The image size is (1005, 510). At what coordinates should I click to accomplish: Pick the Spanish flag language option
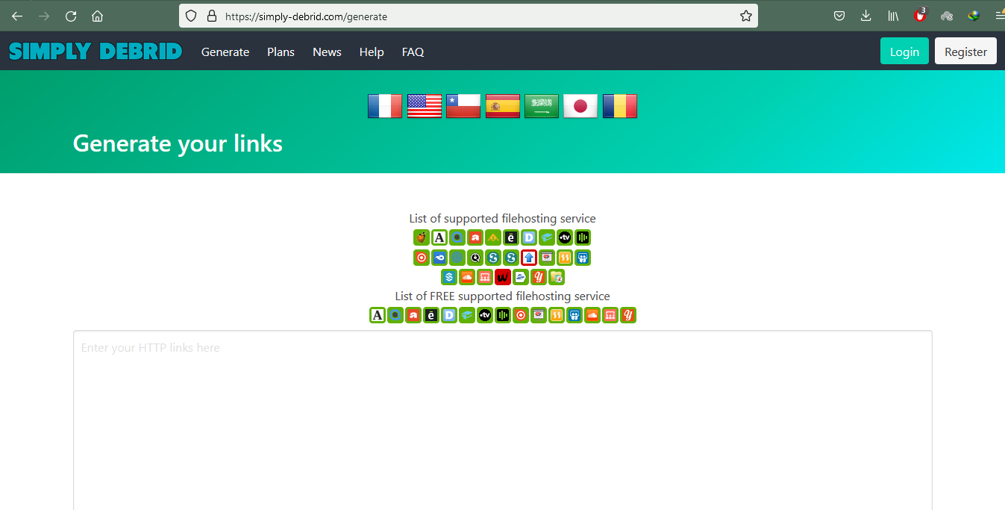503,106
